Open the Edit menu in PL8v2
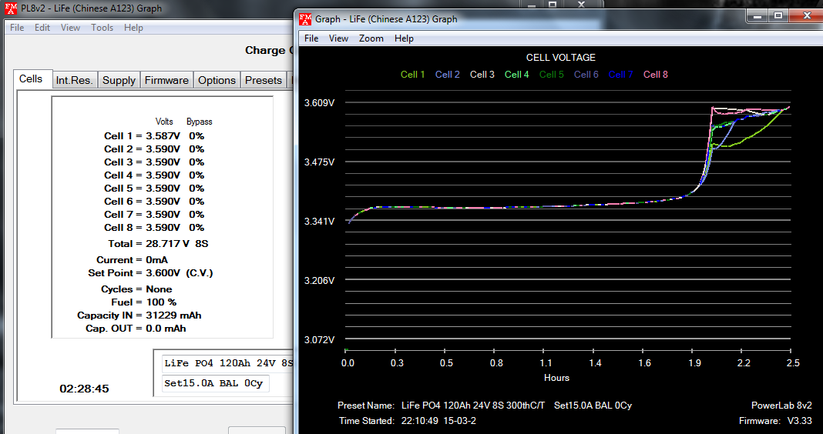Viewport: 823px width, 434px height. click(x=42, y=28)
